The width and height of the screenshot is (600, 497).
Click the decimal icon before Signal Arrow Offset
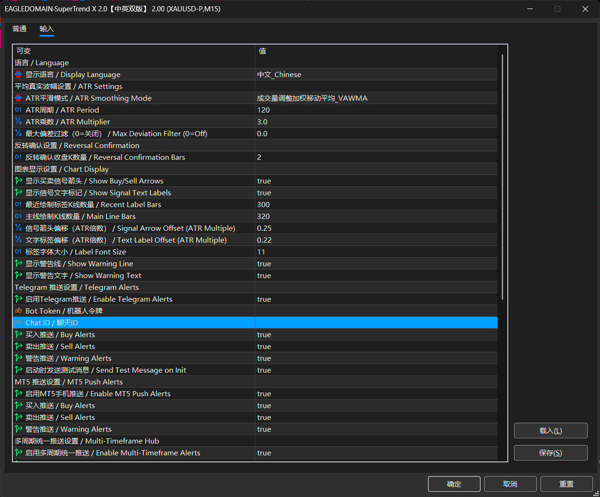click(18, 228)
